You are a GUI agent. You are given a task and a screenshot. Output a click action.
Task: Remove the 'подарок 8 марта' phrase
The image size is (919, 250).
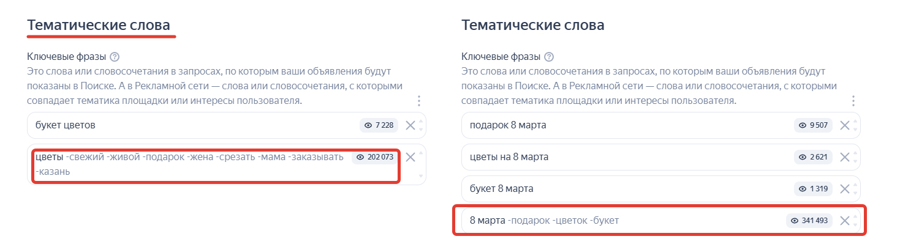844,125
